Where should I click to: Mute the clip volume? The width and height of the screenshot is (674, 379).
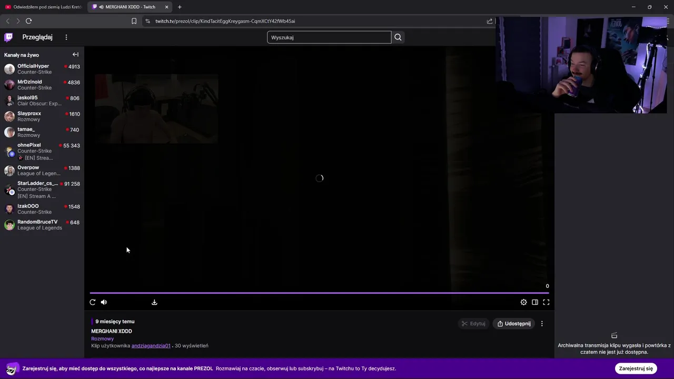click(x=104, y=302)
